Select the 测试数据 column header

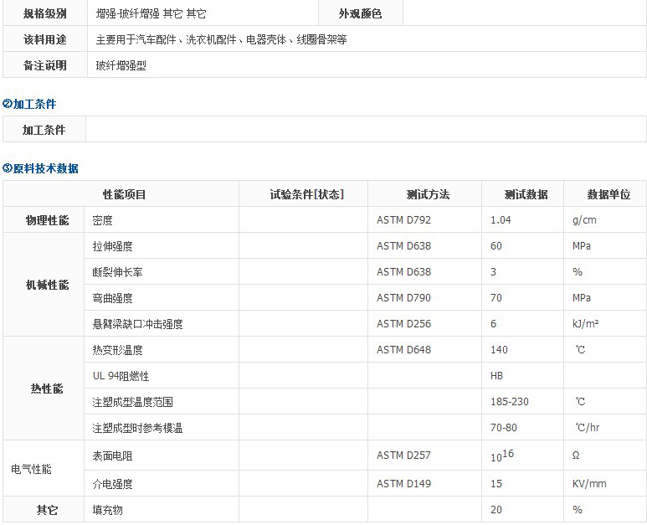click(x=526, y=194)
